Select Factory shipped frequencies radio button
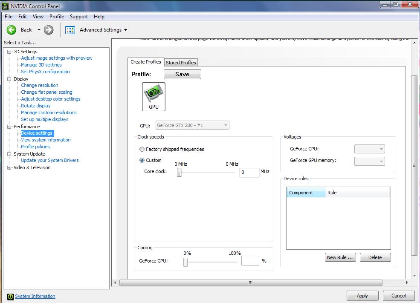The image size is (420, 303). click(x=142, y=149)
